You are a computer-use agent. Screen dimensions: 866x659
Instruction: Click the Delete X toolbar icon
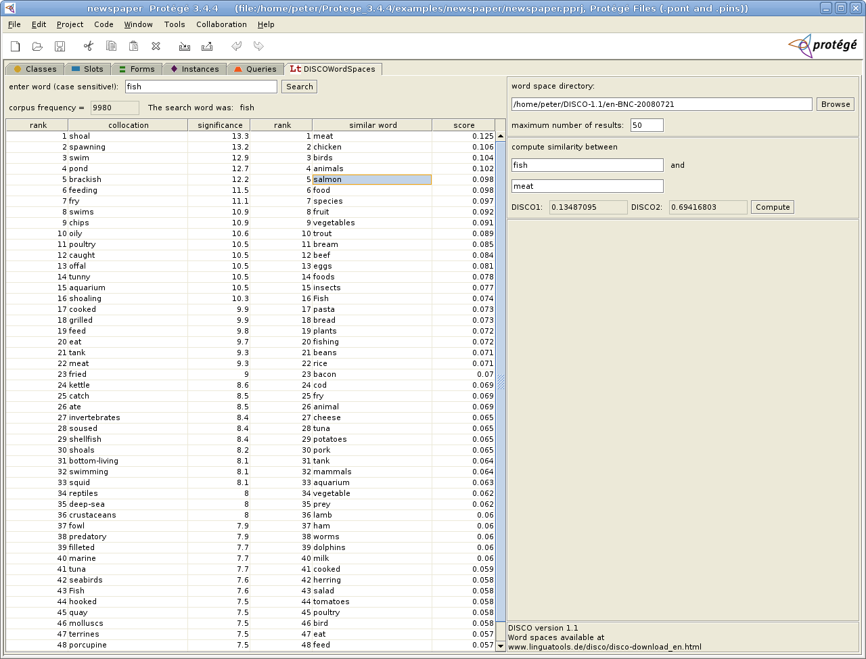click(x=156, y=46)
